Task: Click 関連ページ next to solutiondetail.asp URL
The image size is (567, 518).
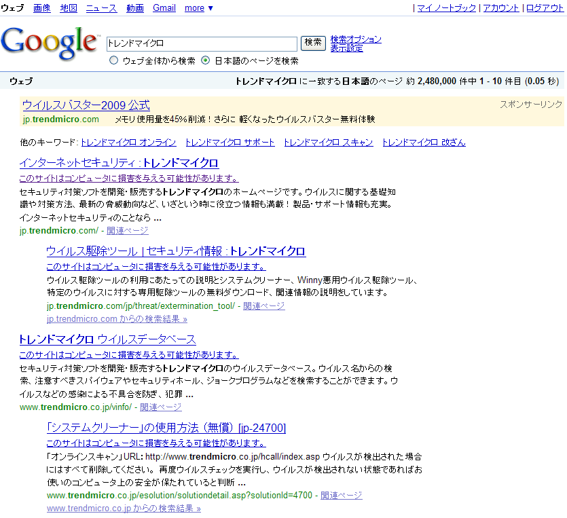Action: point(342,496)
